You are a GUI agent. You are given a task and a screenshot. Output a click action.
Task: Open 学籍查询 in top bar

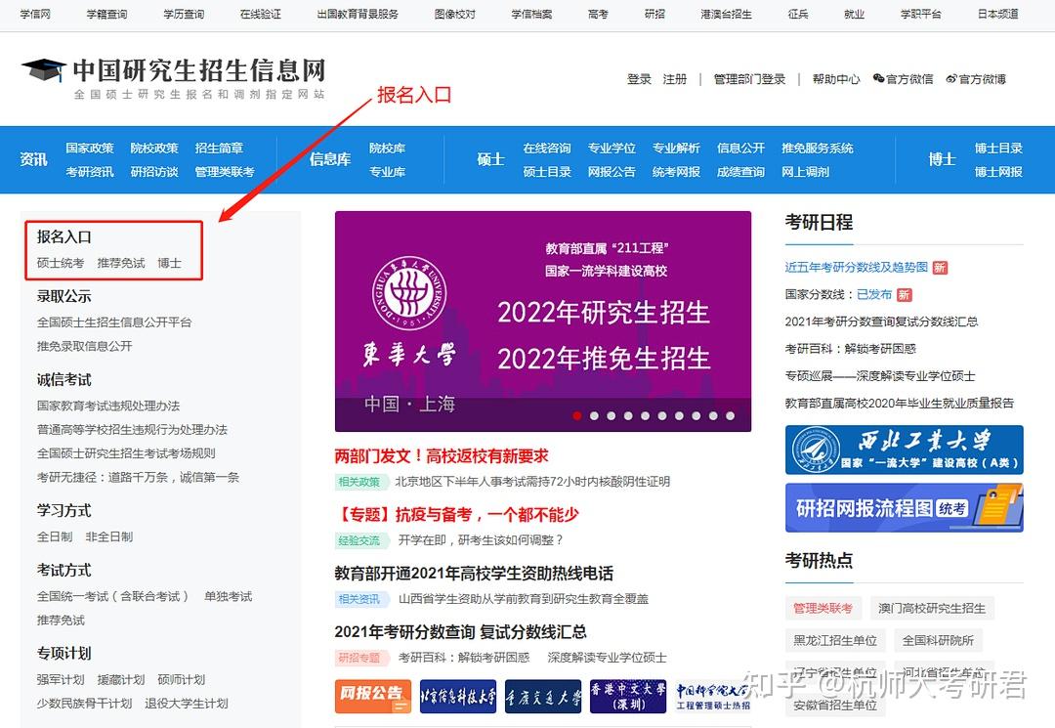[106, 14]
